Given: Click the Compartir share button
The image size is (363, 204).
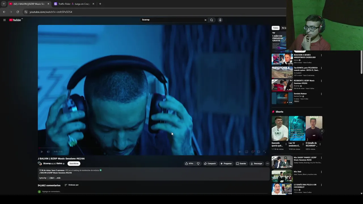Looking at the screenshot, I should coord(210,163).
